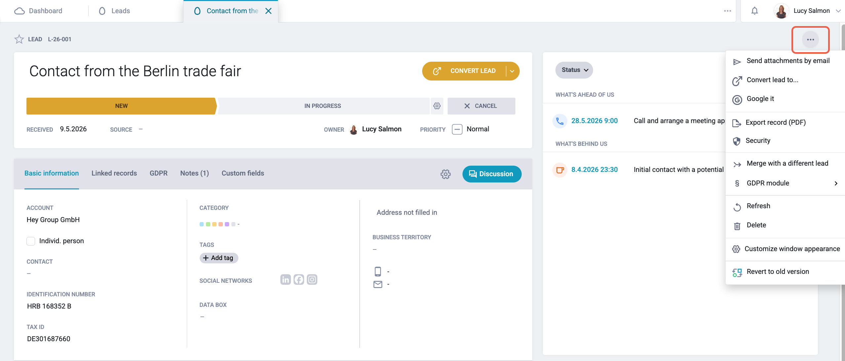
Task: Open the status bar settings gear
Action: 437,106
